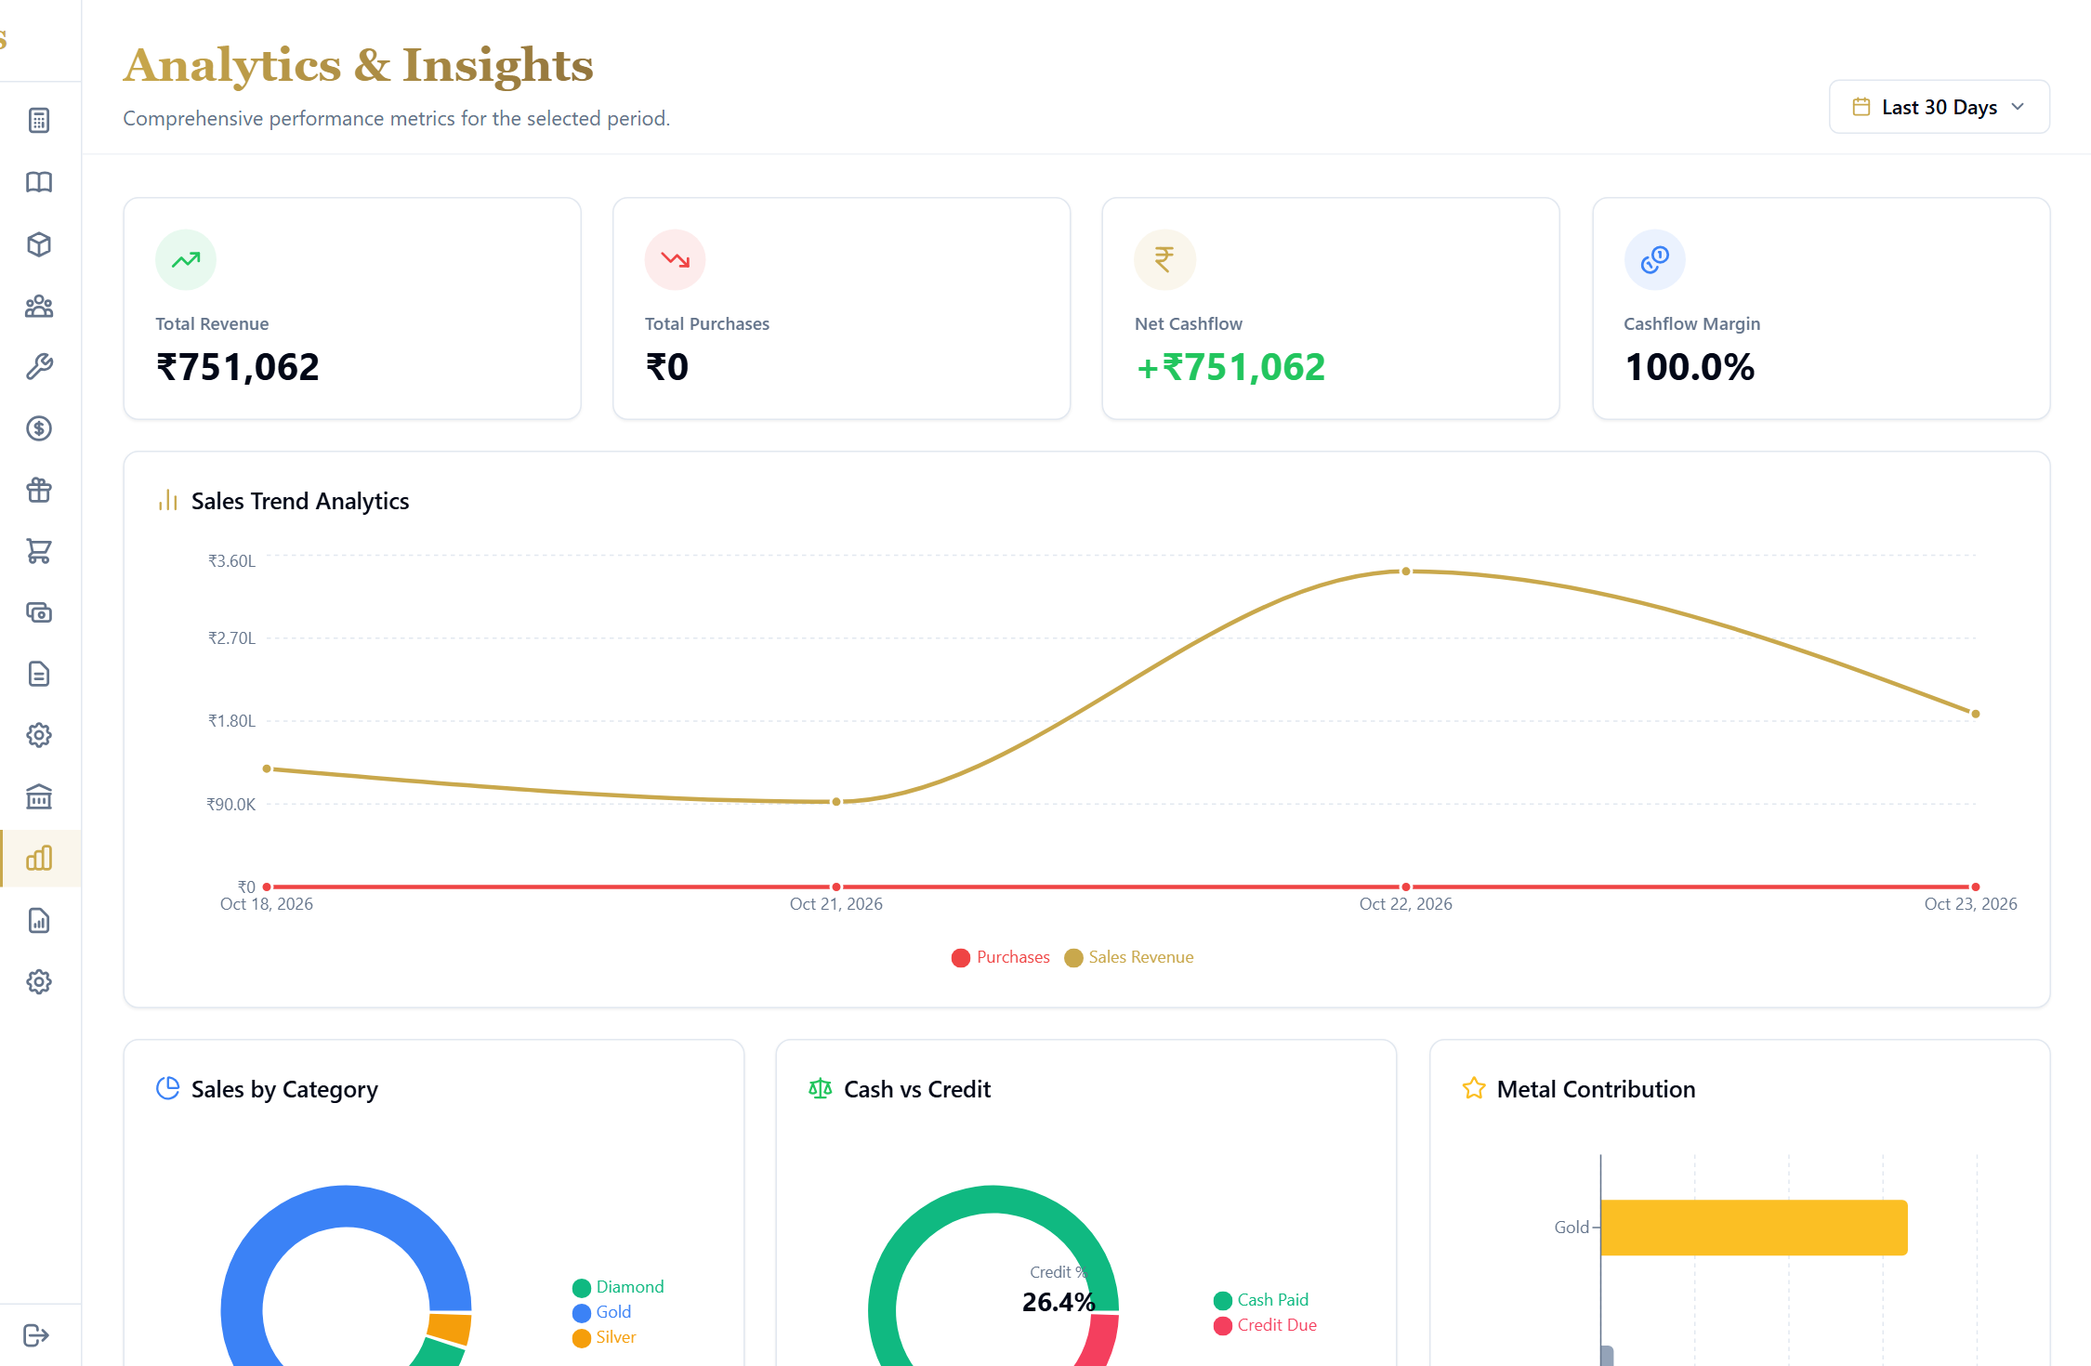
Task: Open the inventory box sidebar icon
Action: 39,244
